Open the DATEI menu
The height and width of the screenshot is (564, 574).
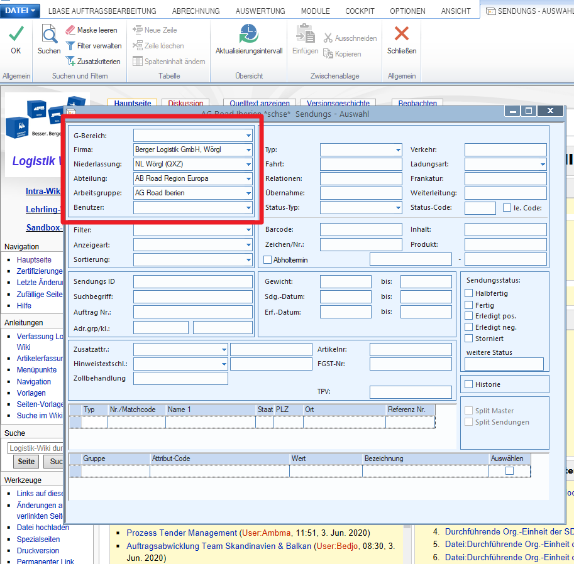coord(20,11)
